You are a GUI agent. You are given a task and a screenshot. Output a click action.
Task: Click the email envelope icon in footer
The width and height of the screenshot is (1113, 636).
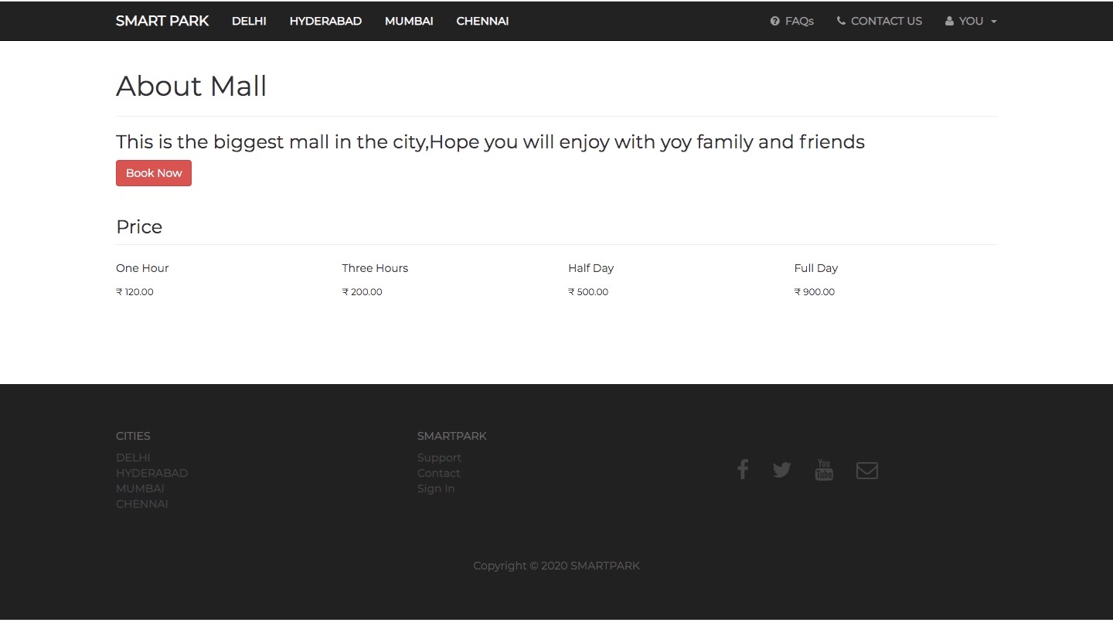pos(866,470)
